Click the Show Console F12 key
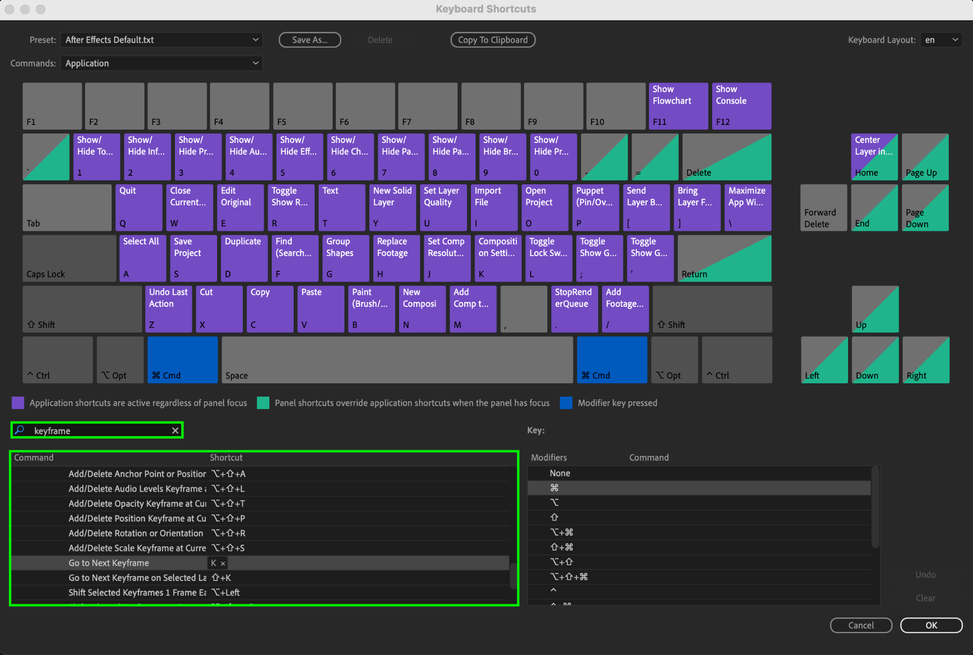 (x=741, y=106)
